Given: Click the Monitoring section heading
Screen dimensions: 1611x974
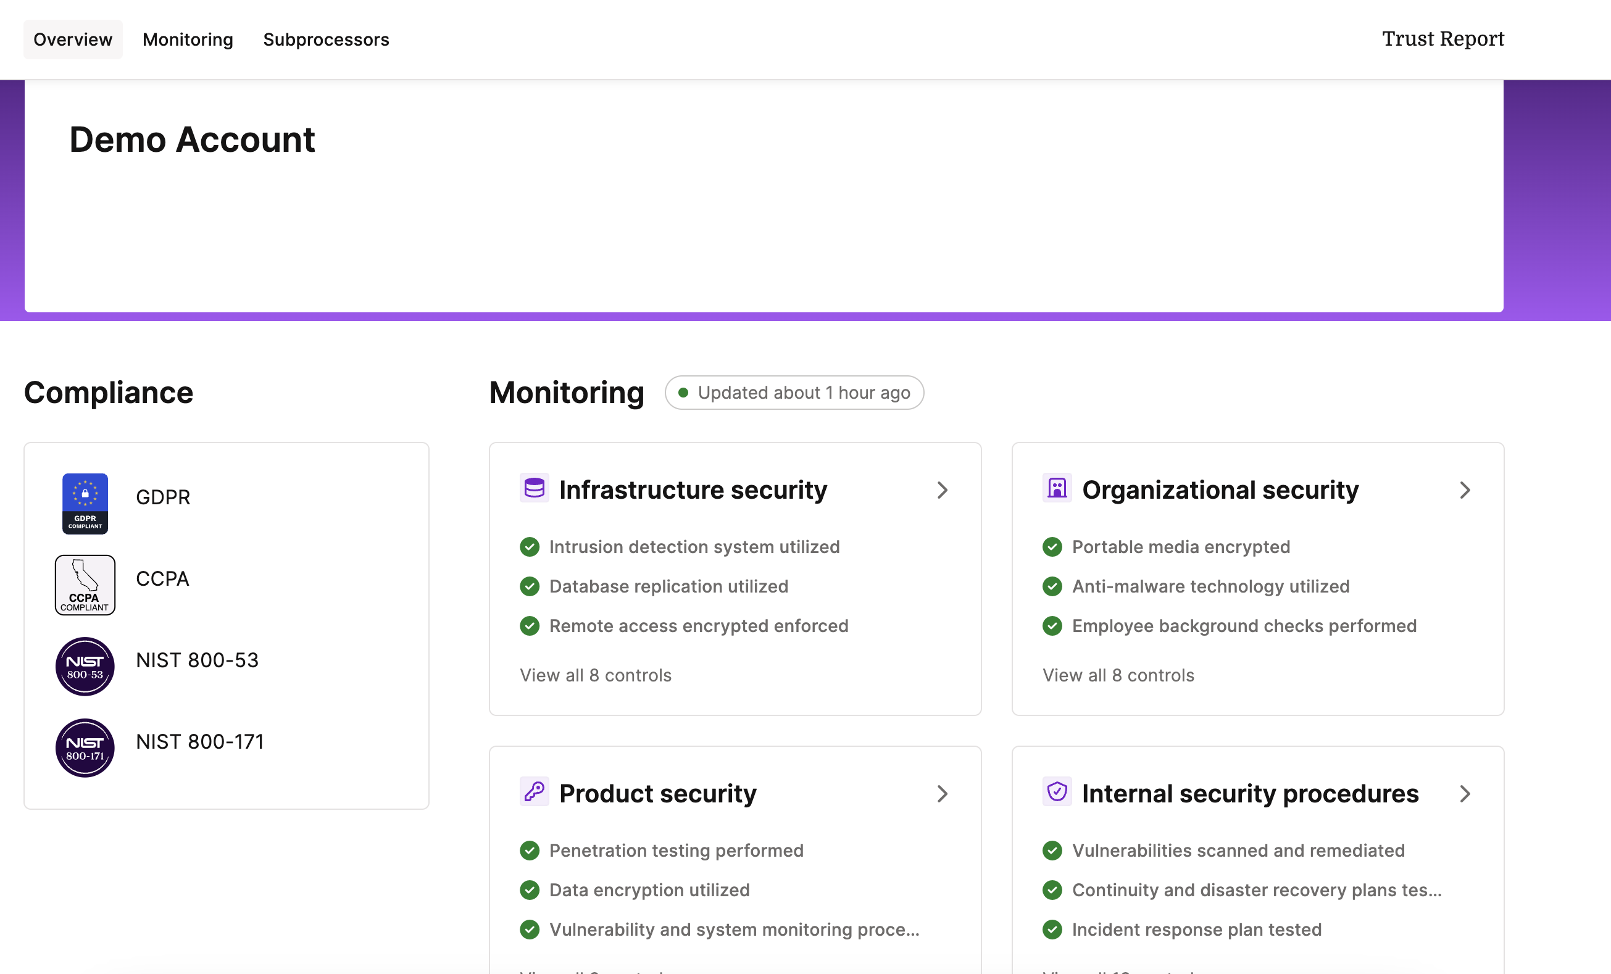Looking at the screenshot, I should coord(567,393).
